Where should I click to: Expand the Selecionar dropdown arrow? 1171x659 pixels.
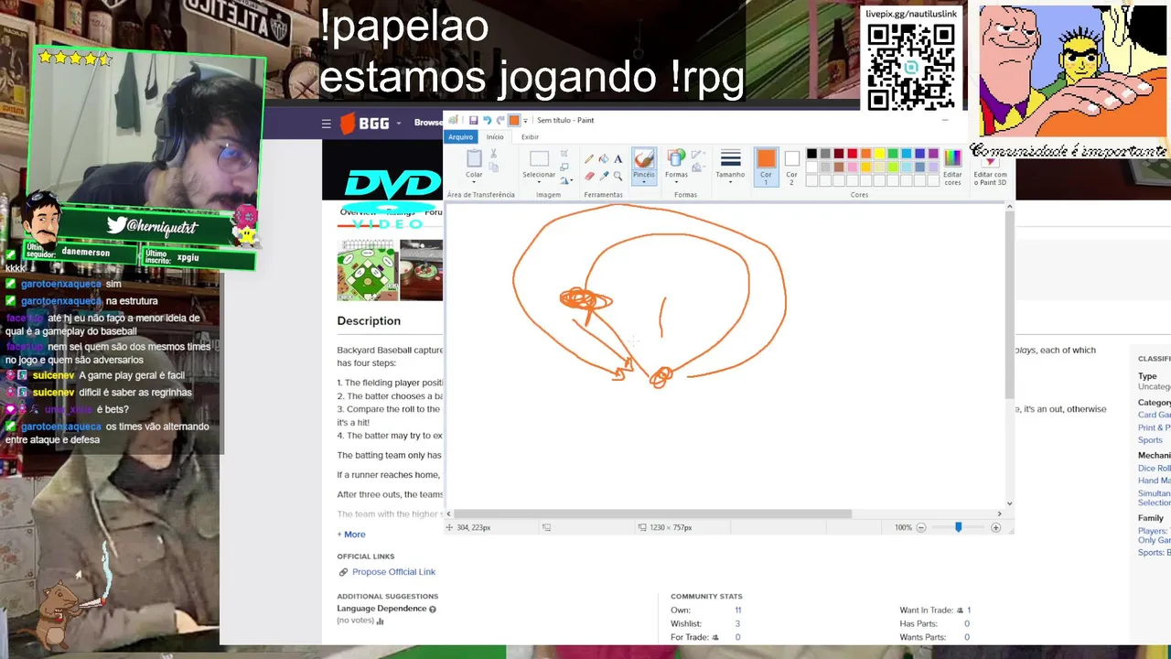539,182
